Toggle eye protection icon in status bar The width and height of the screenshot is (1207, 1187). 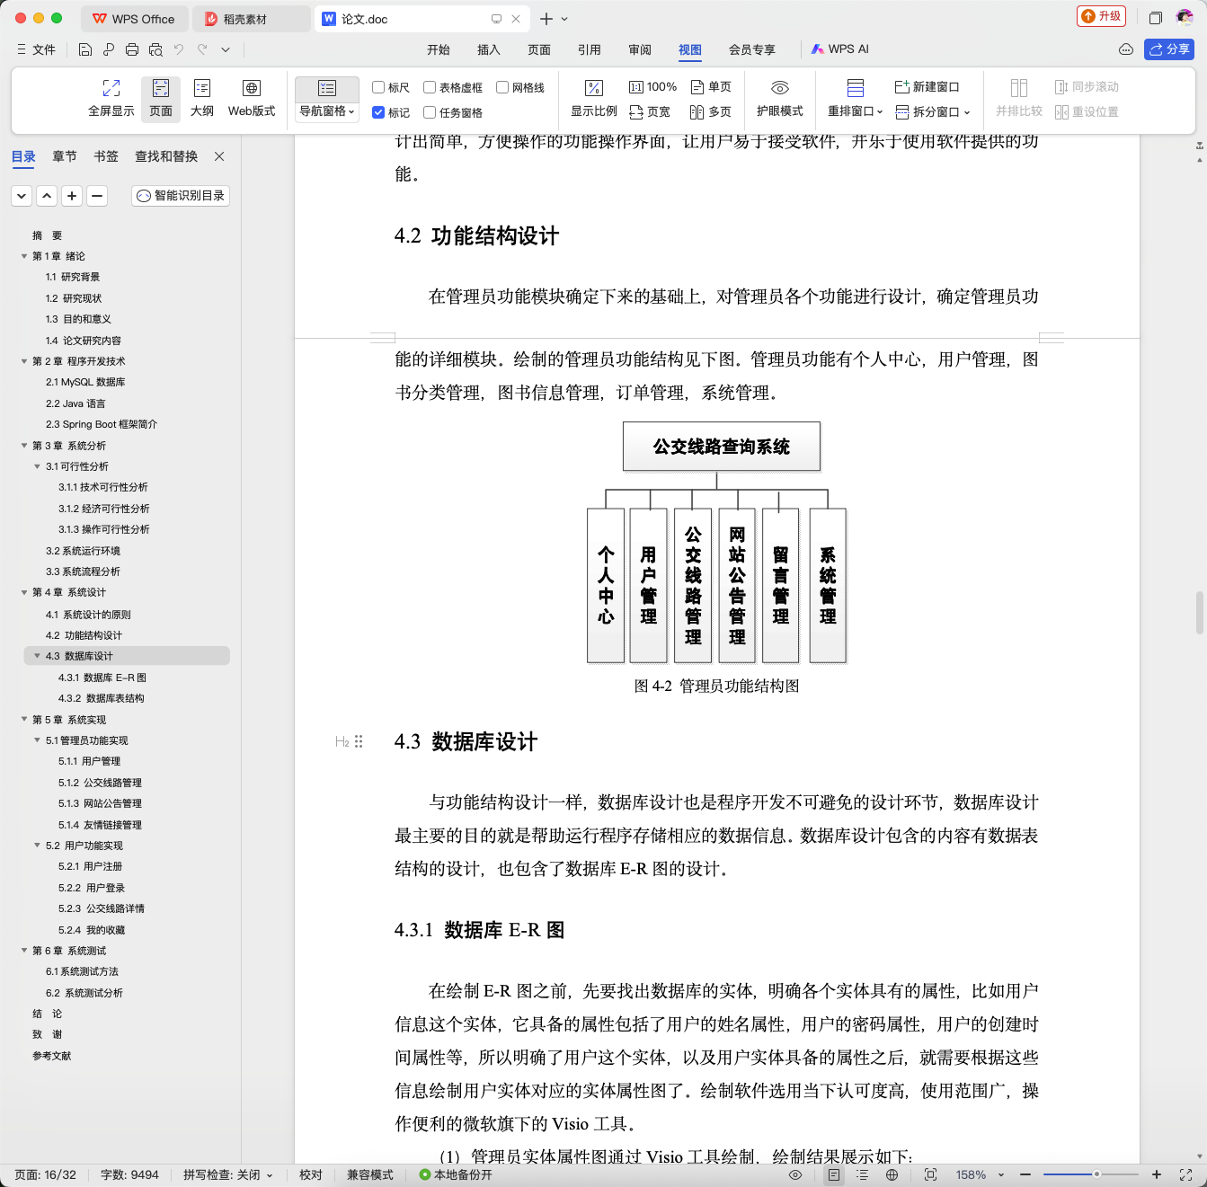tap(795, 1174)
